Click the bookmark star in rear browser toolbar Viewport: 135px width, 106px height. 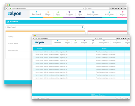(111, 9)
